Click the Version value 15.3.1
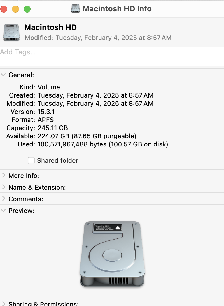 [x=46, y=112]
